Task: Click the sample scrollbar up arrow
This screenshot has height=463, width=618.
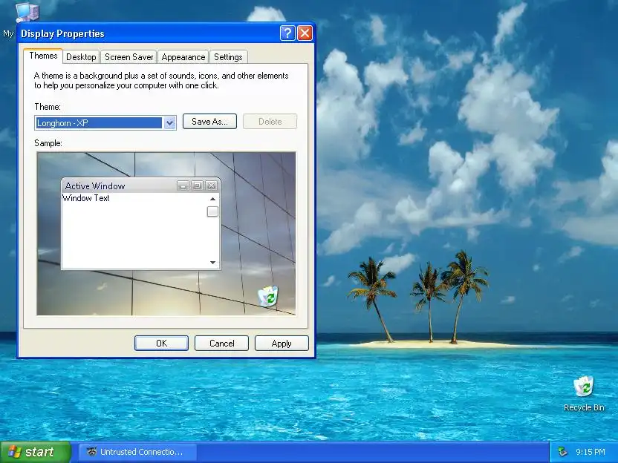Action: point(212,199)
